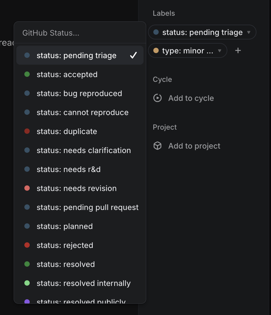Pick status: needs revision option

click(x=80, y=188)
